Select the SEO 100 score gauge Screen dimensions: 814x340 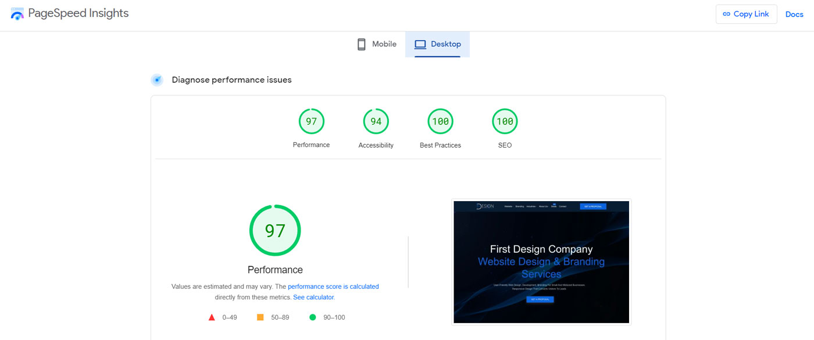point(505,121)
